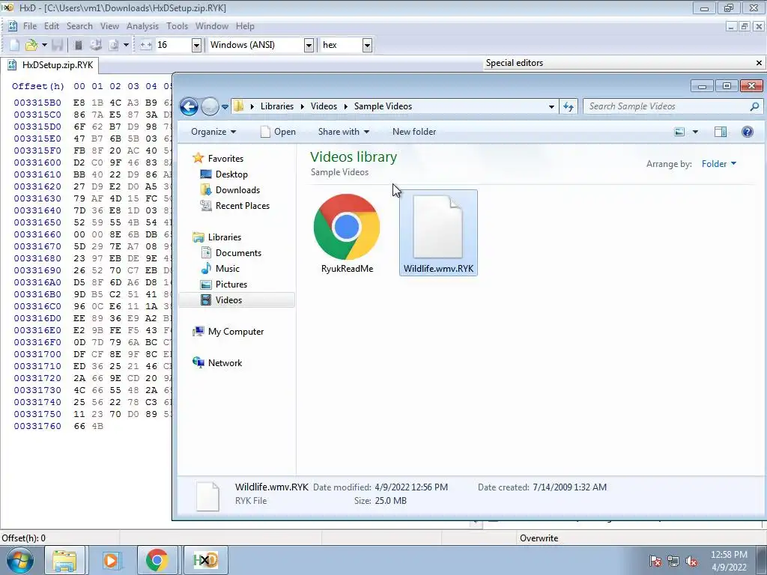Click the Change your view icon
This screenshot has height=575, width=767.
679,132
